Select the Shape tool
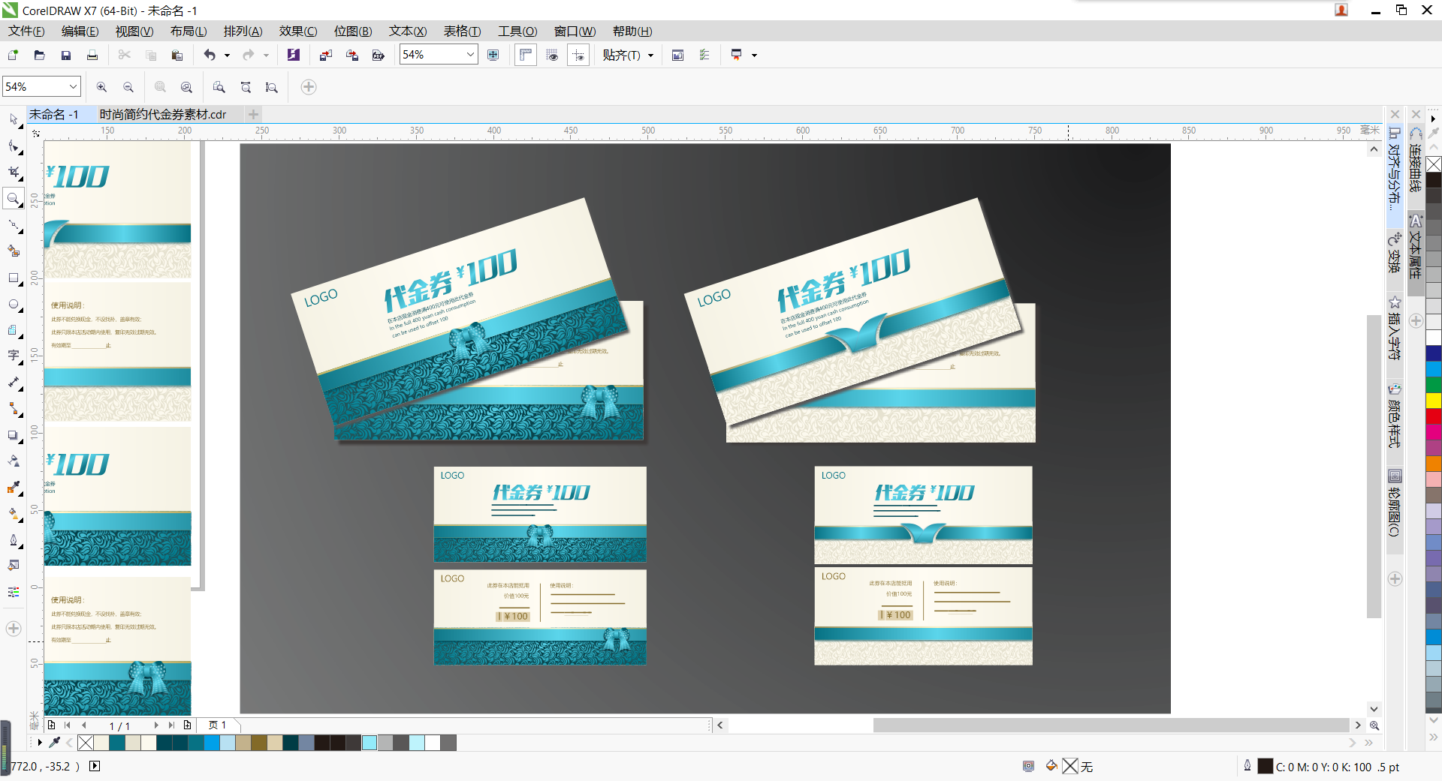 pyautogui.click(x=14, y=146)
